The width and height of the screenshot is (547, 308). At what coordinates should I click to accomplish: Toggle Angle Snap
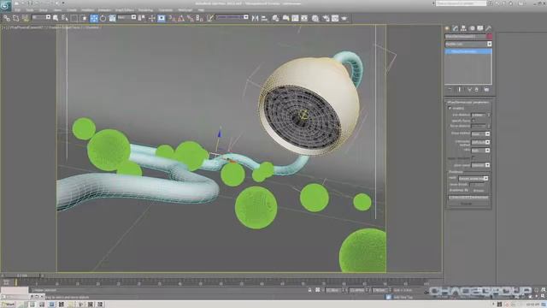coord(181,18)
